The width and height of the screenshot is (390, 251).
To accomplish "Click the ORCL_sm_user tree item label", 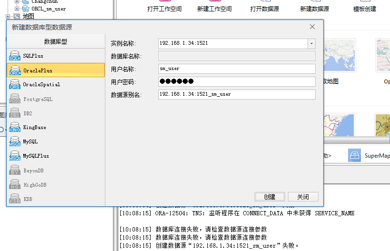I will 49,9.
